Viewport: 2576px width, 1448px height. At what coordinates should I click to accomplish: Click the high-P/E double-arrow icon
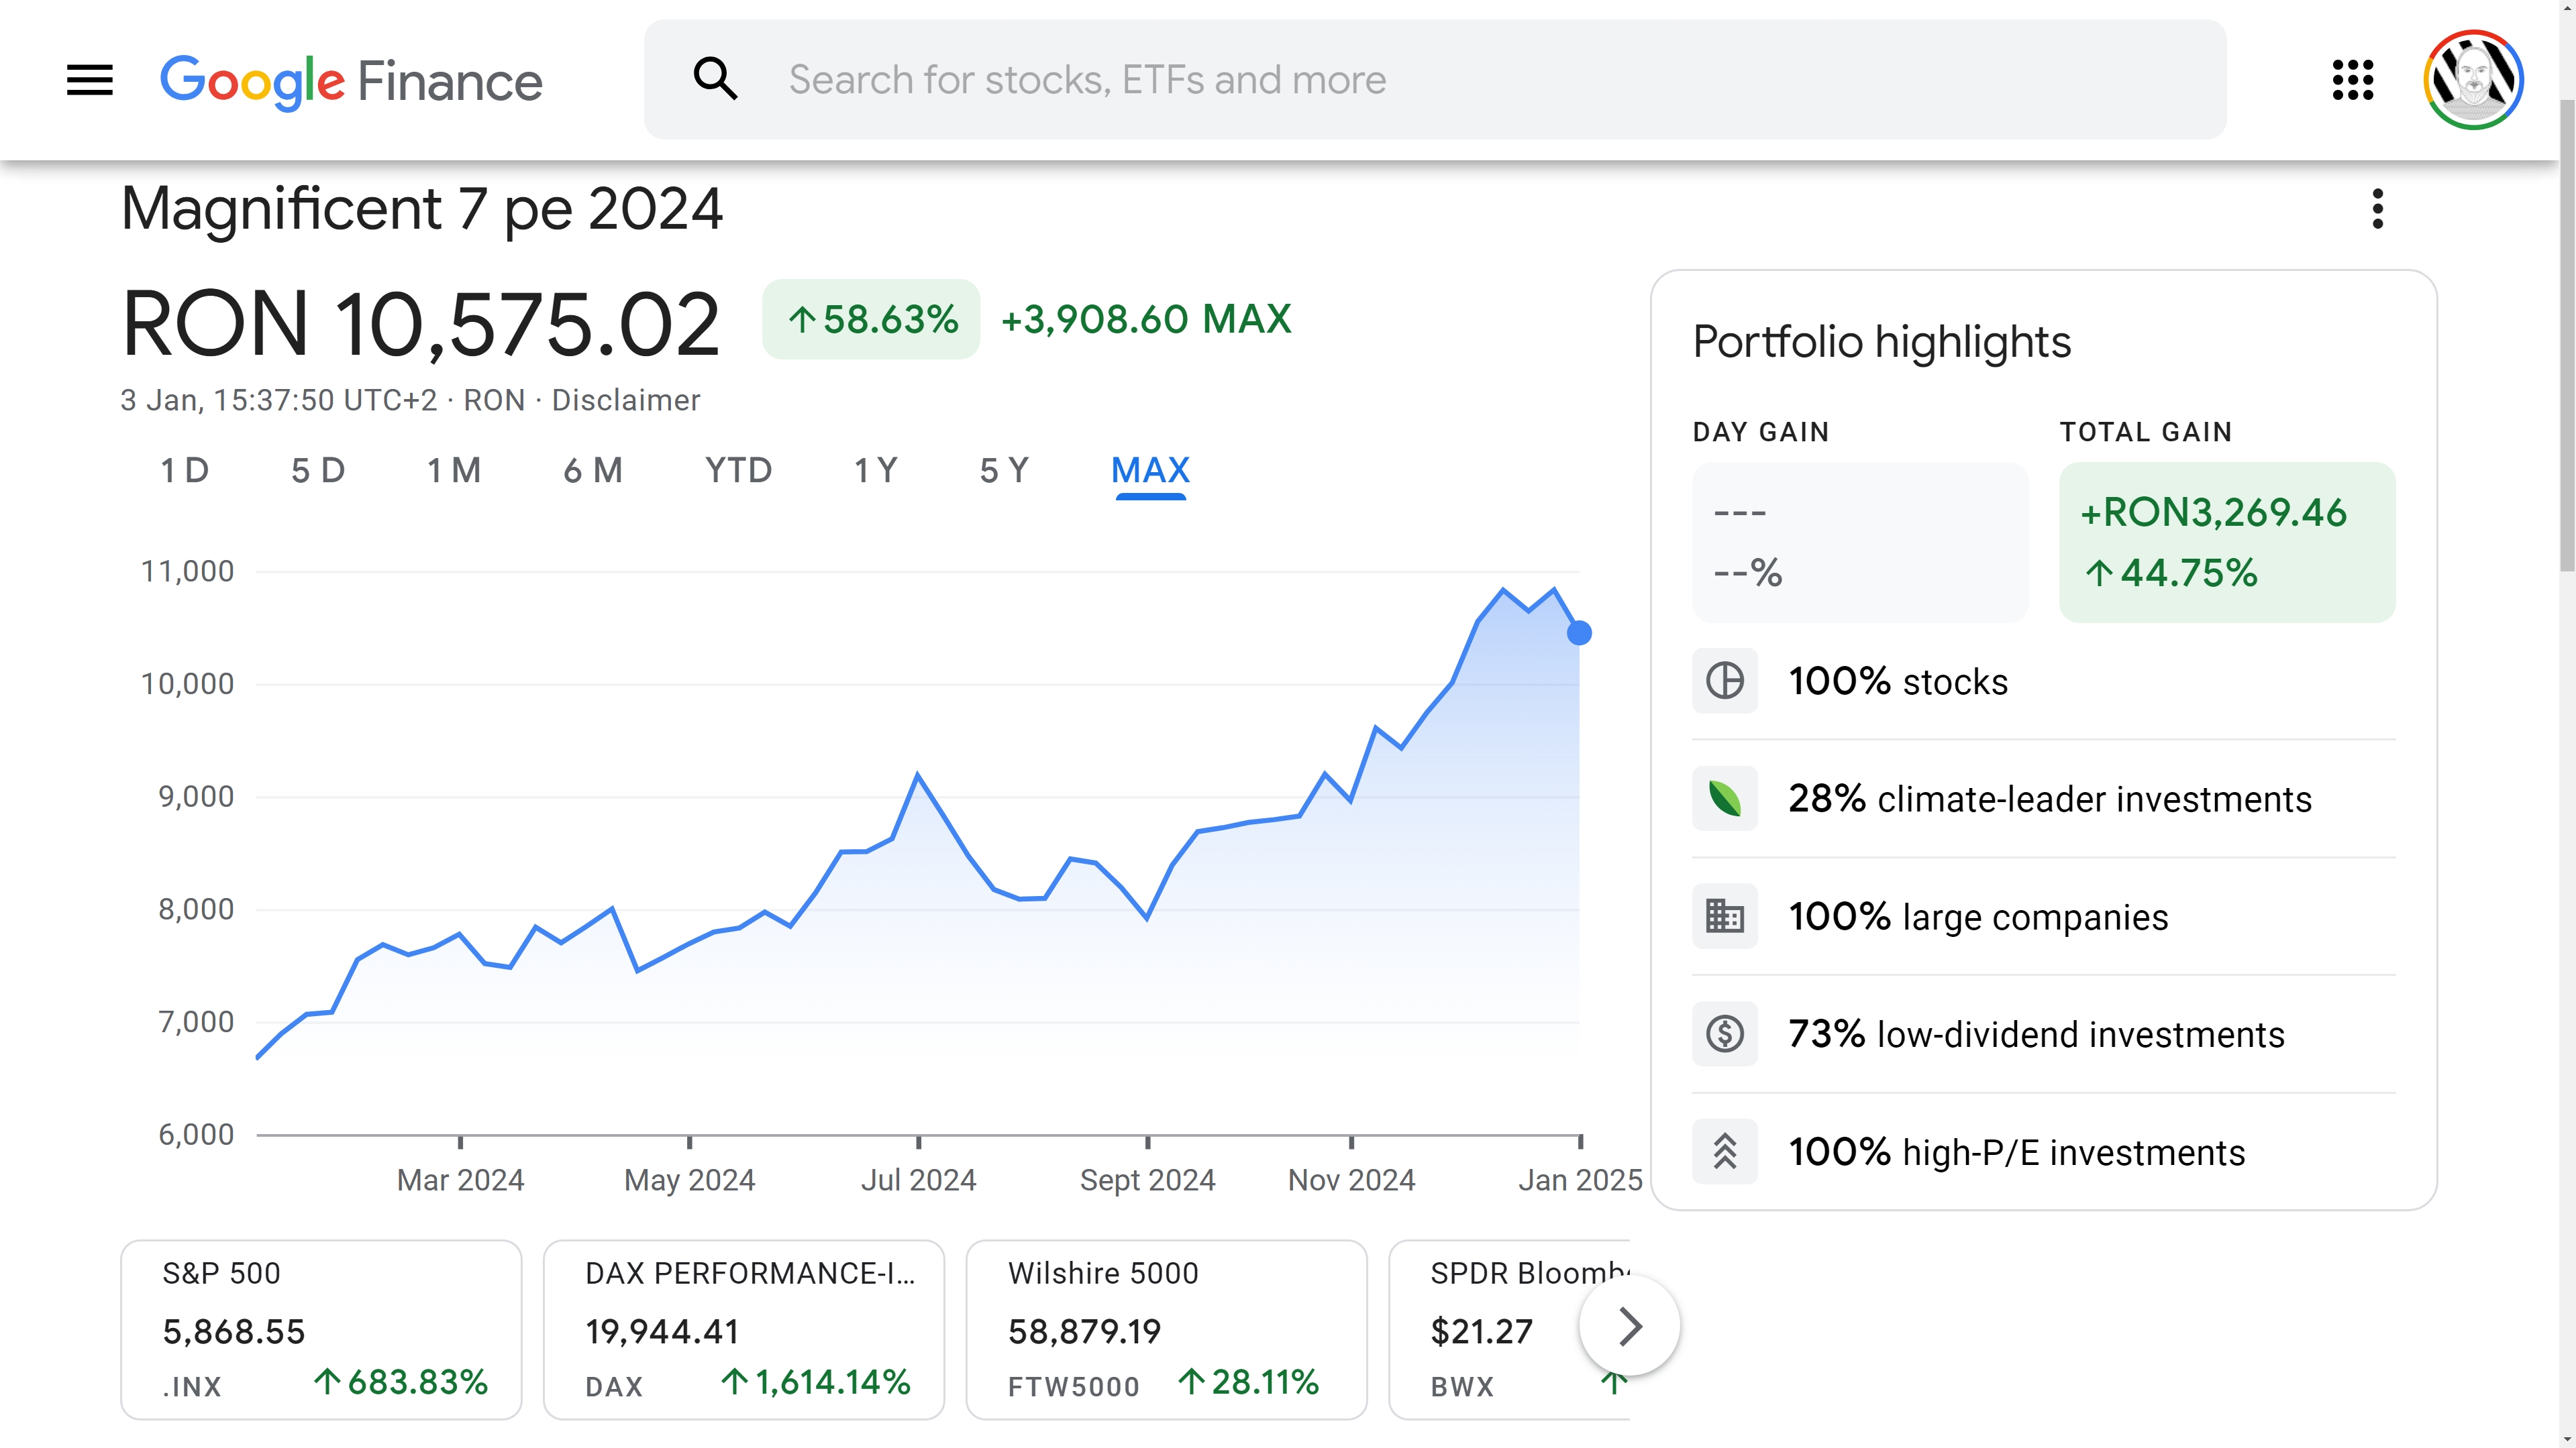(x=1724, y=1151)
